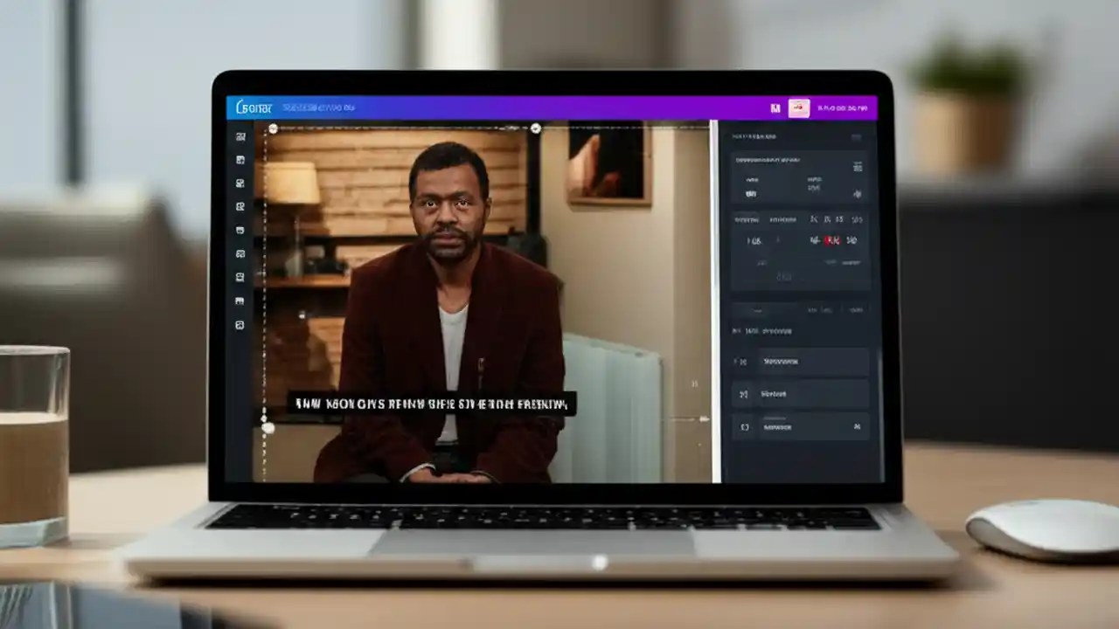Click the M icon in the top bar
Image resolution: width=1119 pixels, height=629 pixels.
coord(775,107)
